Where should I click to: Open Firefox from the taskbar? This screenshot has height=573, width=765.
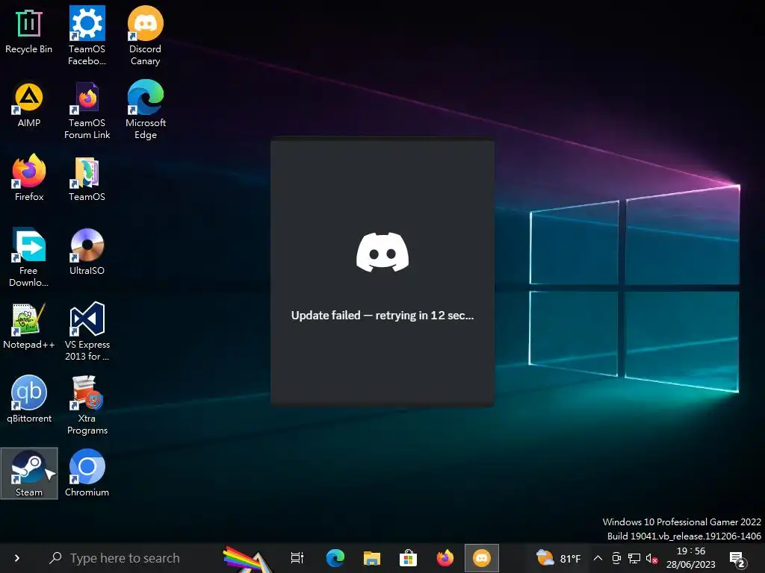pos(445,558)
